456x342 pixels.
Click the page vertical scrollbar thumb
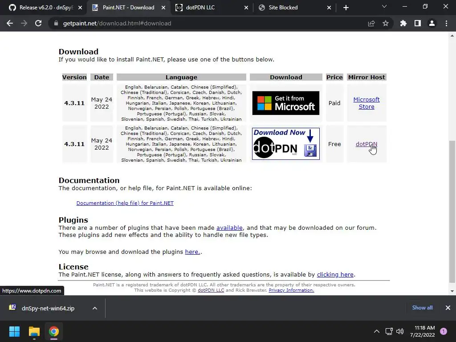pyautogui.click(x=452, y=212)
